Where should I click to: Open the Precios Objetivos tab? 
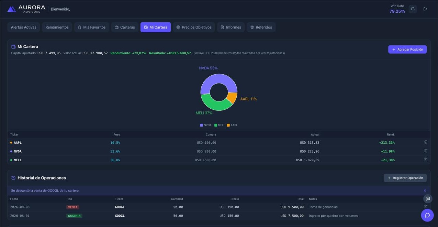pyautogui.click(x=194, y=27)
